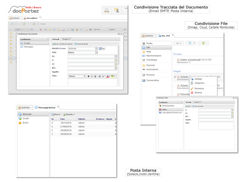Open Cronologia in Doc. 415 sidebar

[x=156, y=60]
